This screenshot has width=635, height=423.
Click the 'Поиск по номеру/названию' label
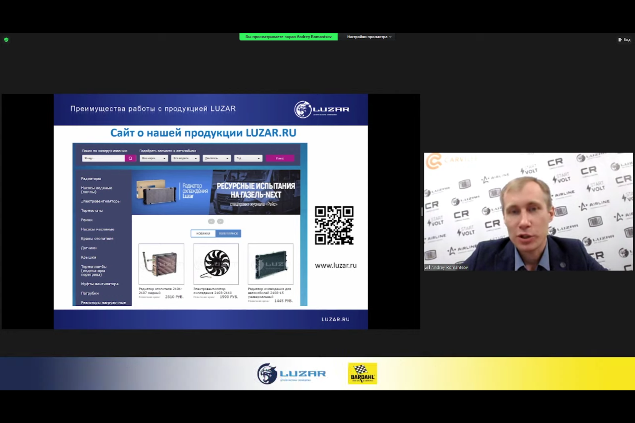coord(105,151)
